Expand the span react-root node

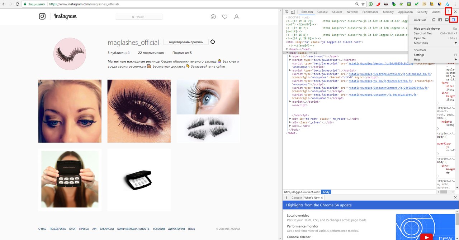point(290,57)
